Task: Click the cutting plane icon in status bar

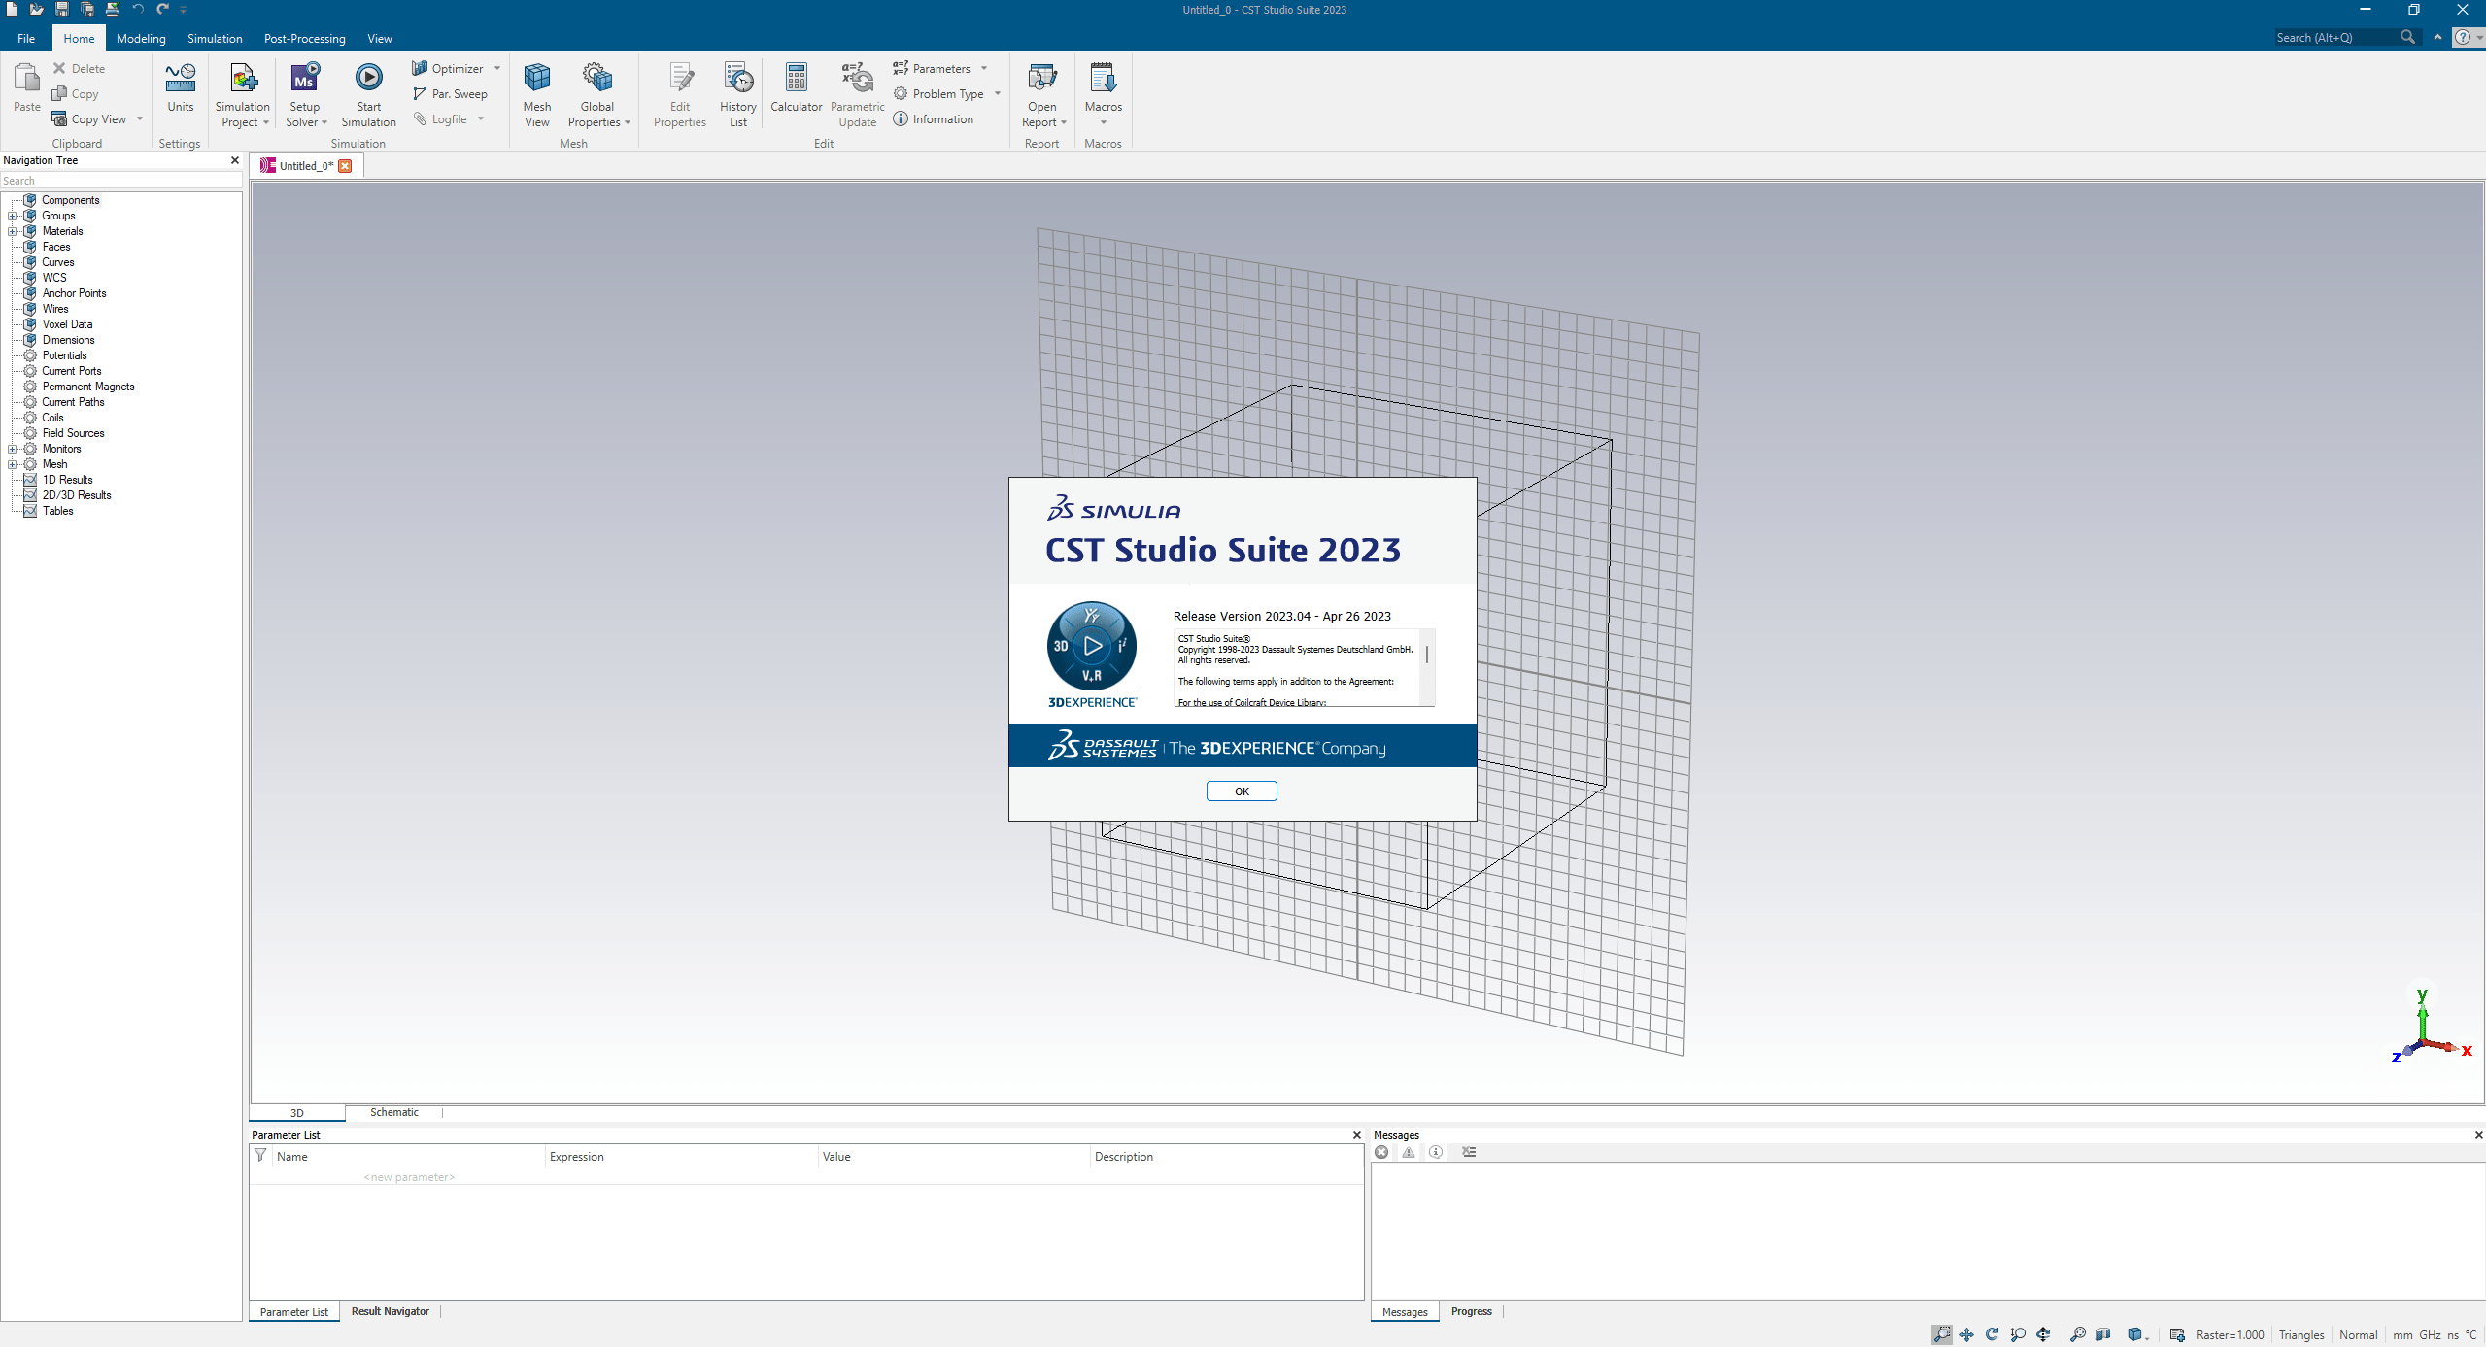Action: 2103,1334
